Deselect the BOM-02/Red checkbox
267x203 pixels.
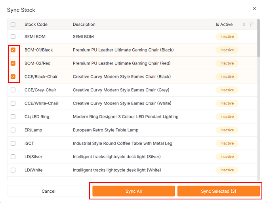coord(13,63)
